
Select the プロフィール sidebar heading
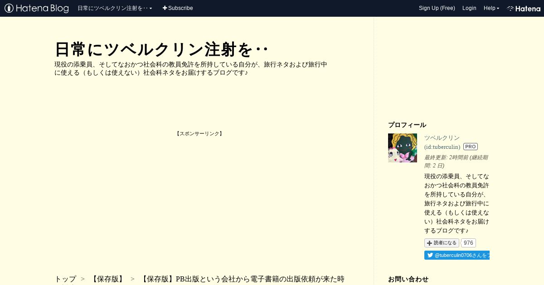[x=407, y=125]
